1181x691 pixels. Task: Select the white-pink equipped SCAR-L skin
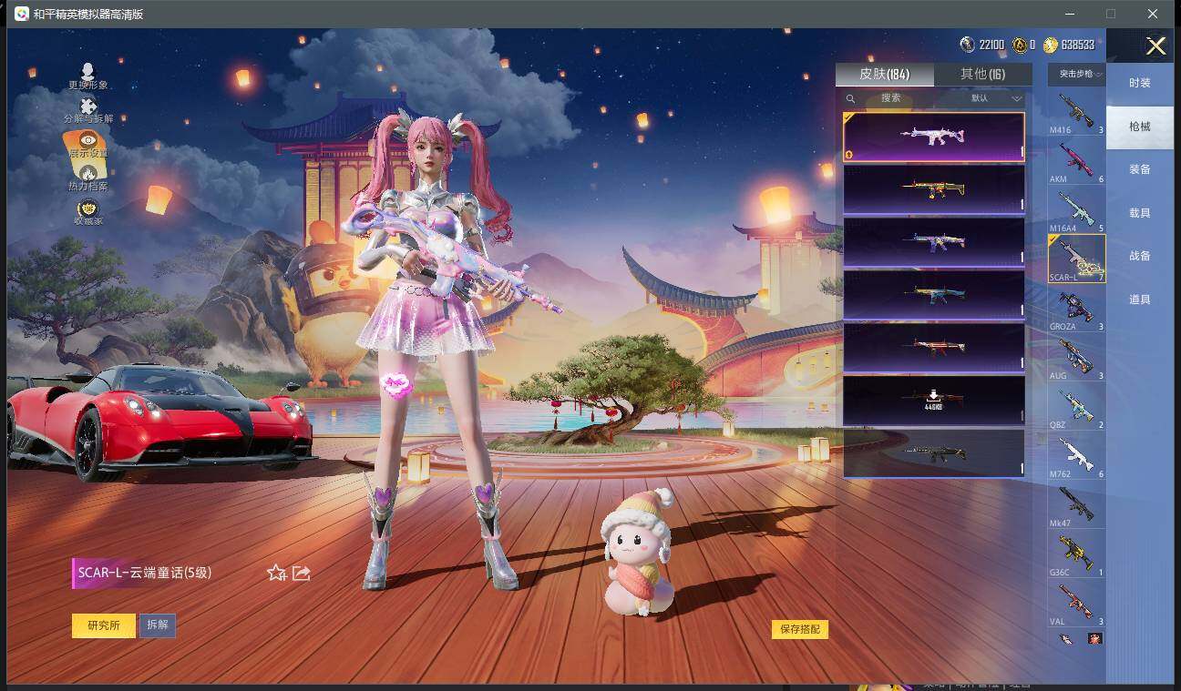(934, 137)
